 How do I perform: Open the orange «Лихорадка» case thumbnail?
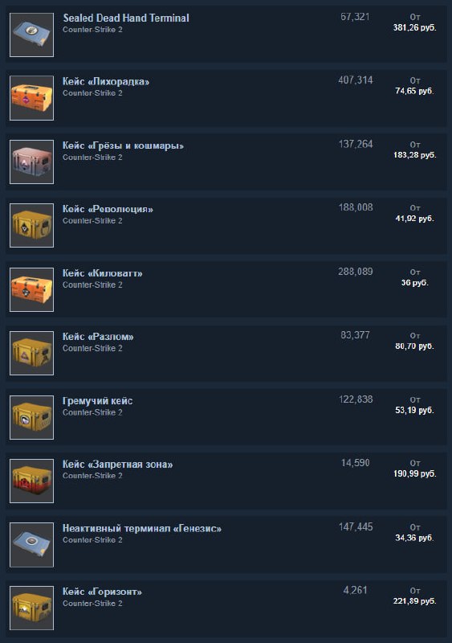[x=31, y=98]
